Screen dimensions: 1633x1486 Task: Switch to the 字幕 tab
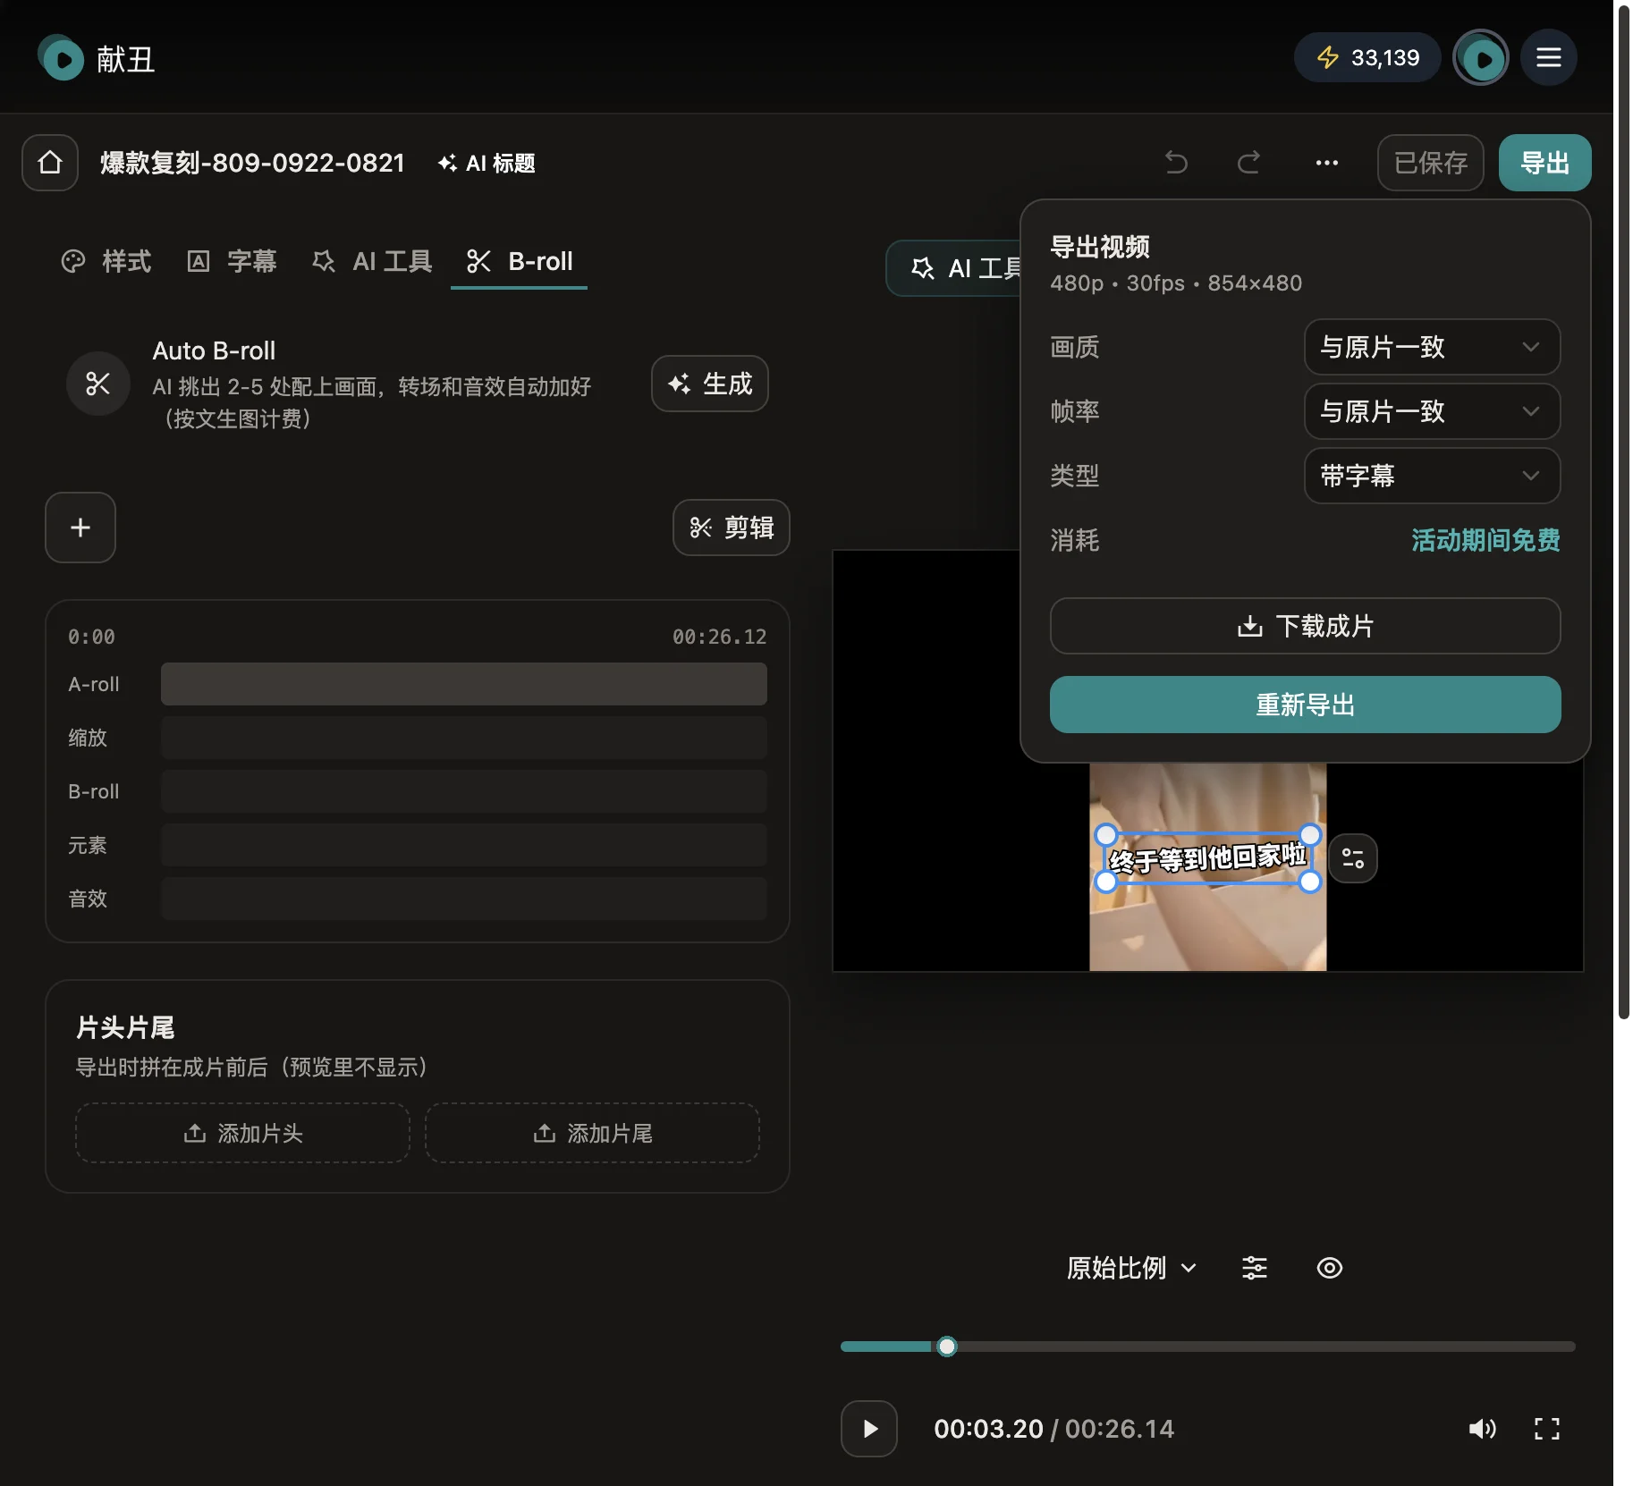[232, 261]
